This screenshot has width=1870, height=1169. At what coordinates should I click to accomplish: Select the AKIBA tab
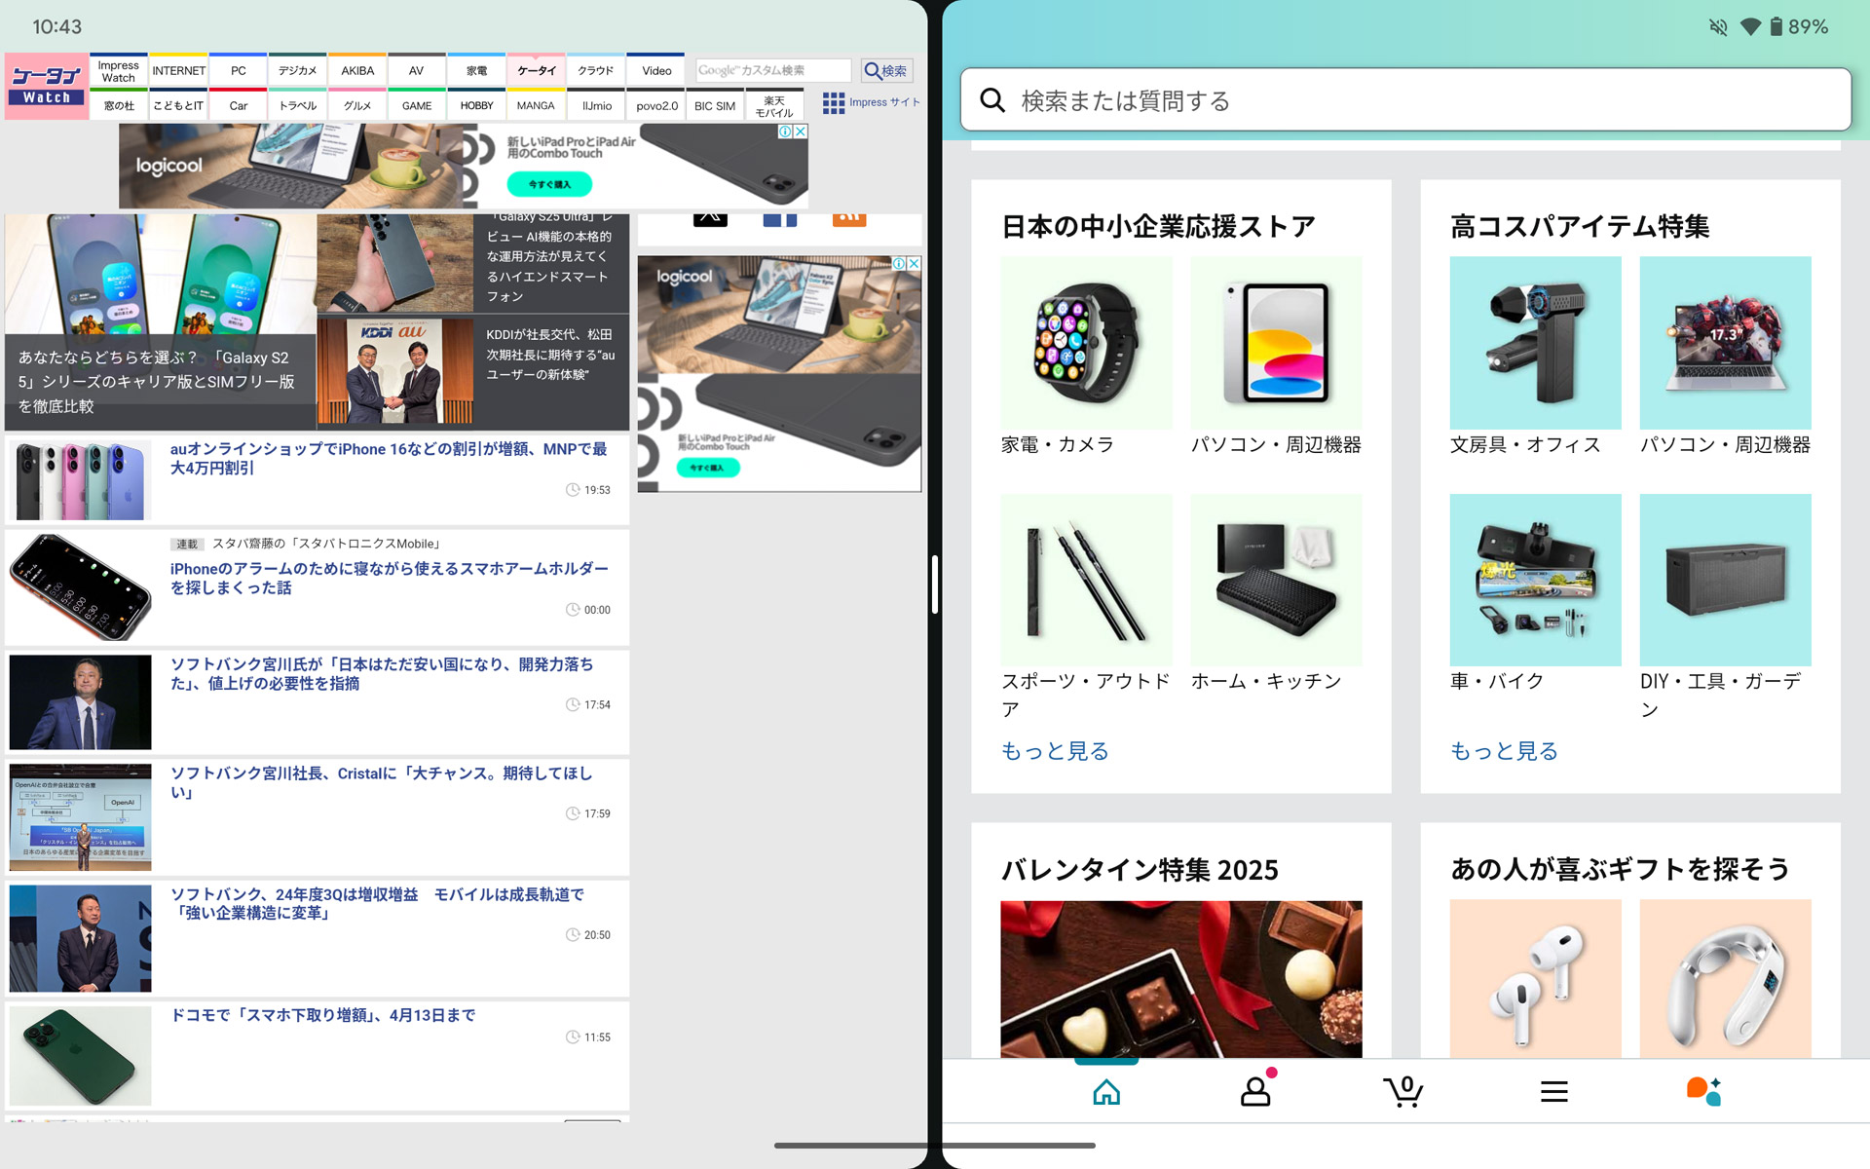(x=357, y=71)
